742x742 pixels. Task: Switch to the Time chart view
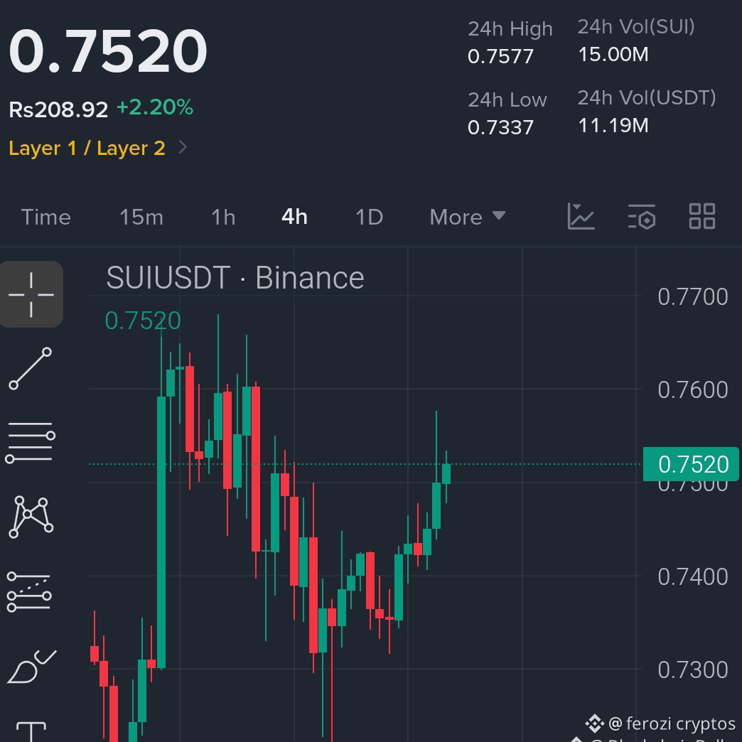(46, 217)
